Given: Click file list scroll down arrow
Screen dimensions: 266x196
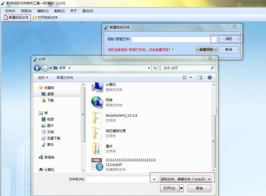Looking at the screenshot, I should [214, 170].
